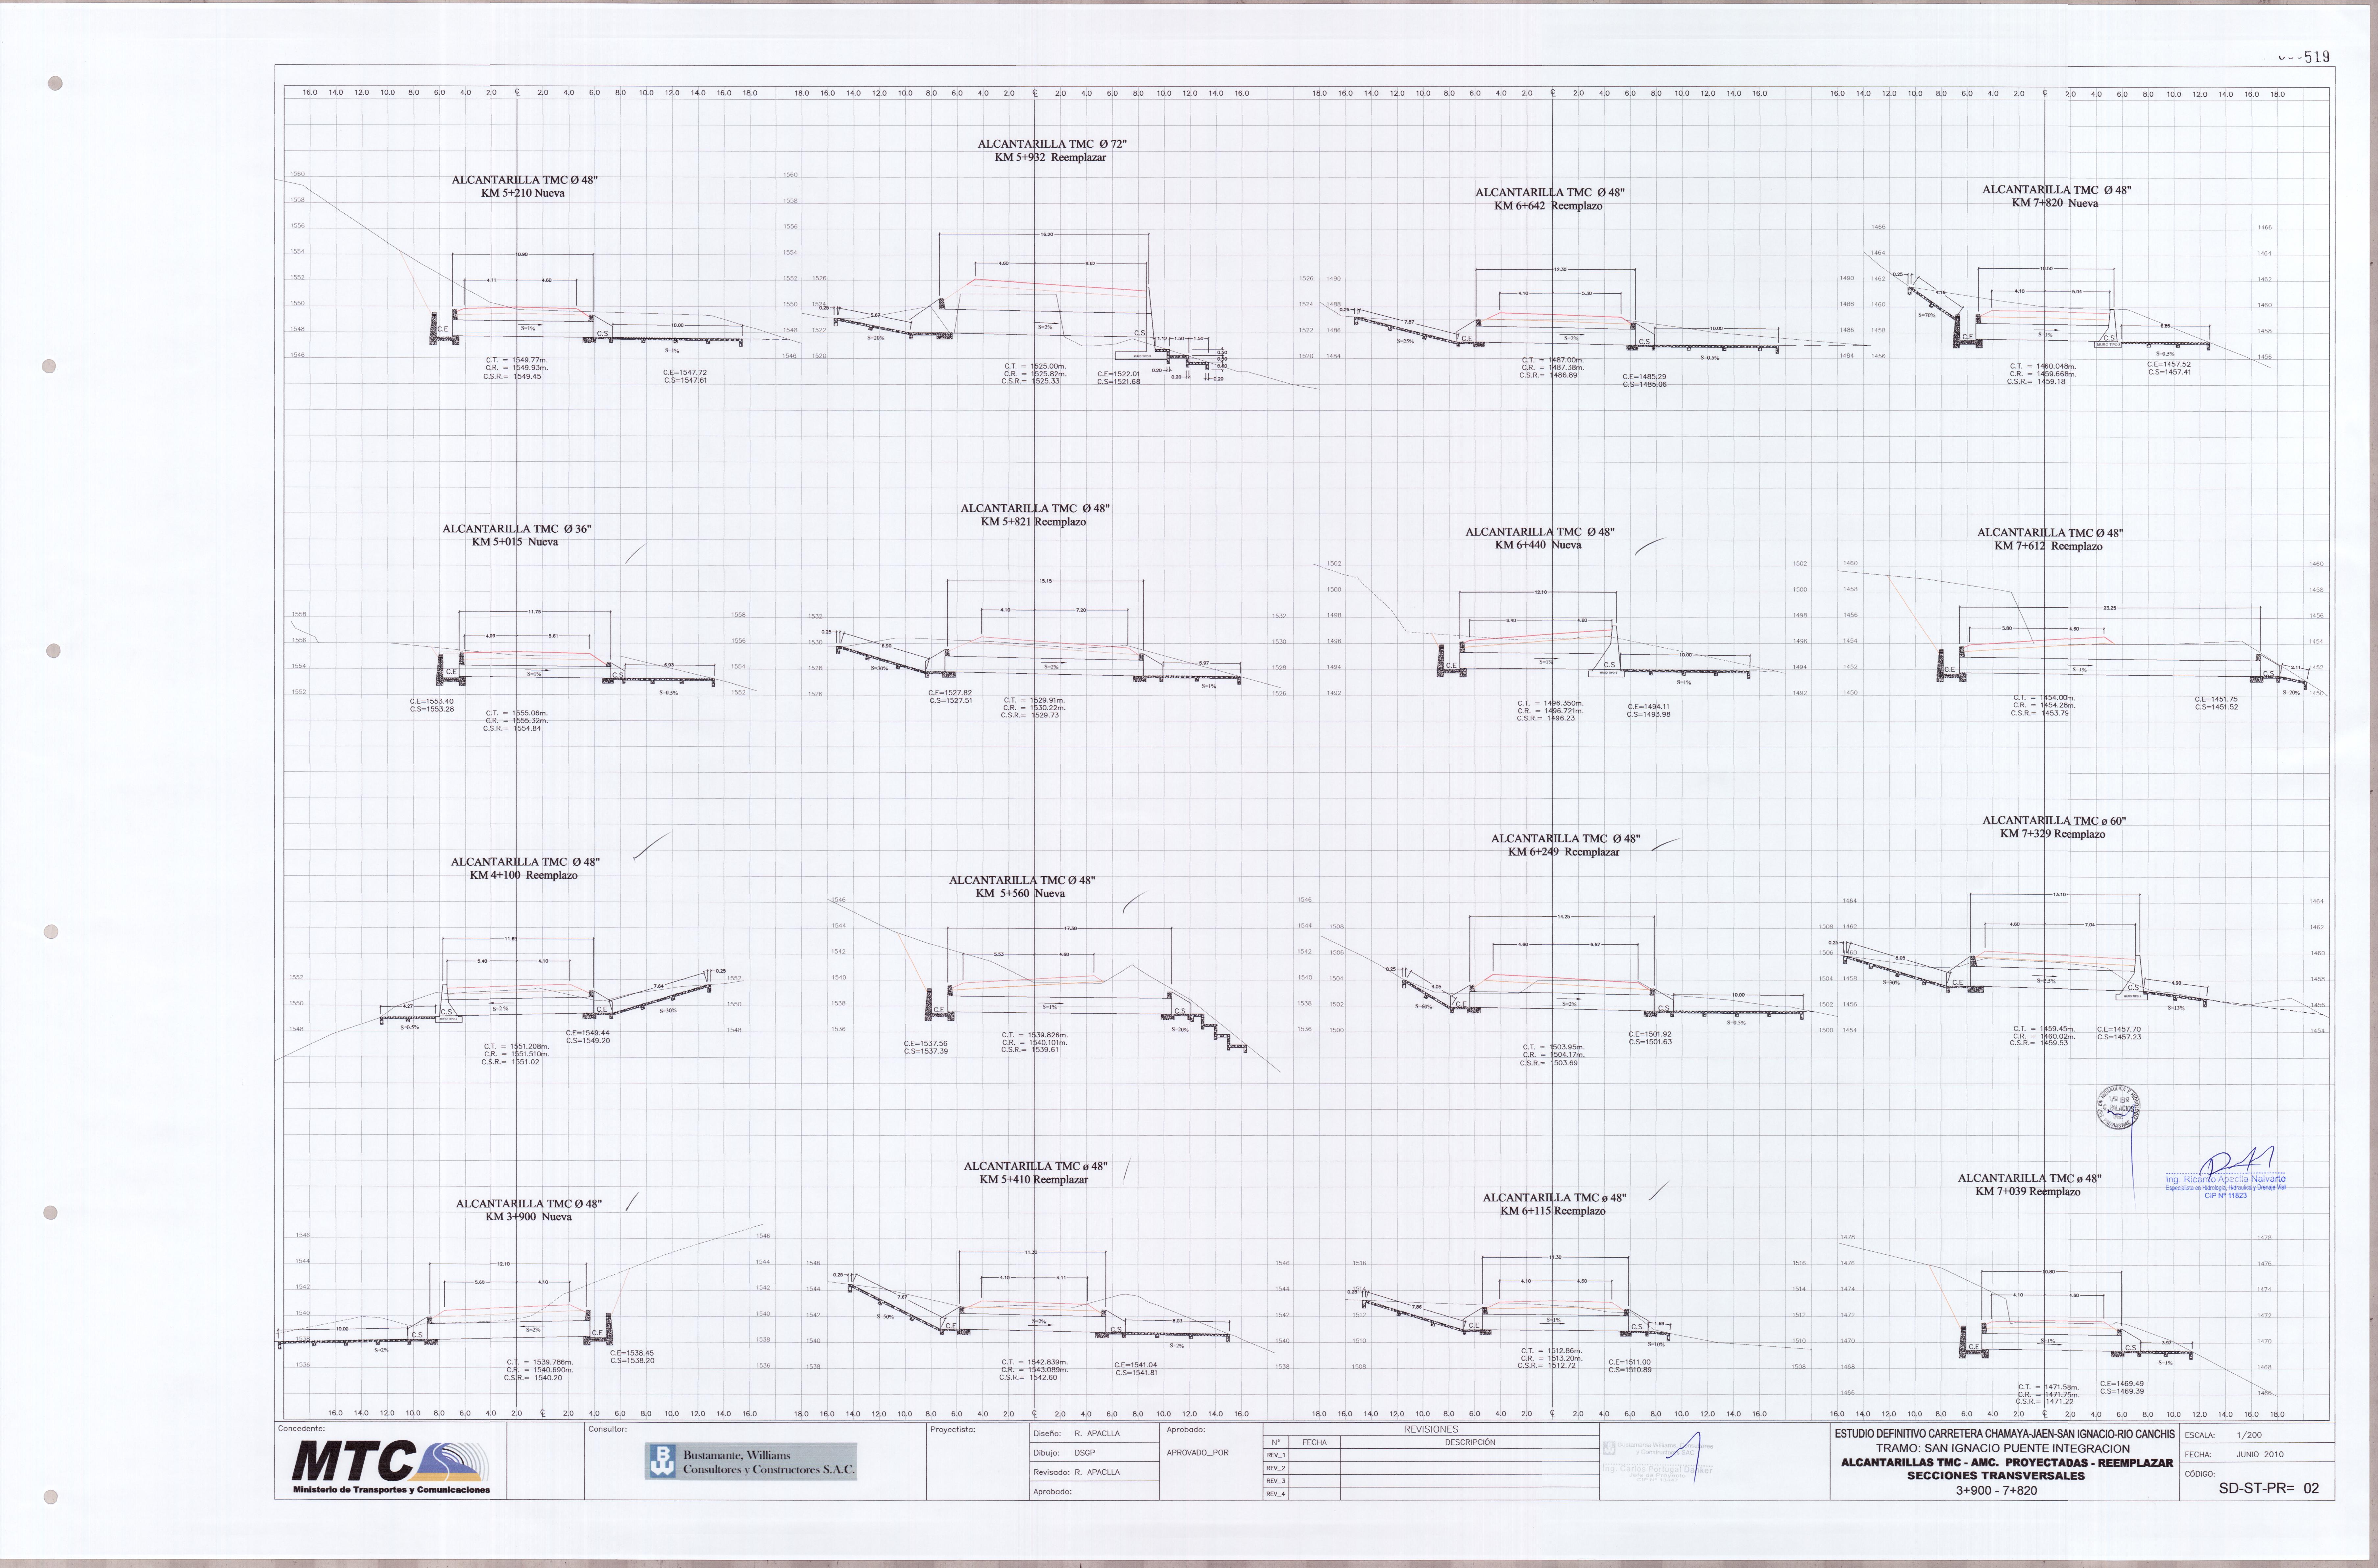This screenshot has height=1568, width=2378.
Task: Click the date 'JUNIO 2010'
Action: click(2260, 1455)
